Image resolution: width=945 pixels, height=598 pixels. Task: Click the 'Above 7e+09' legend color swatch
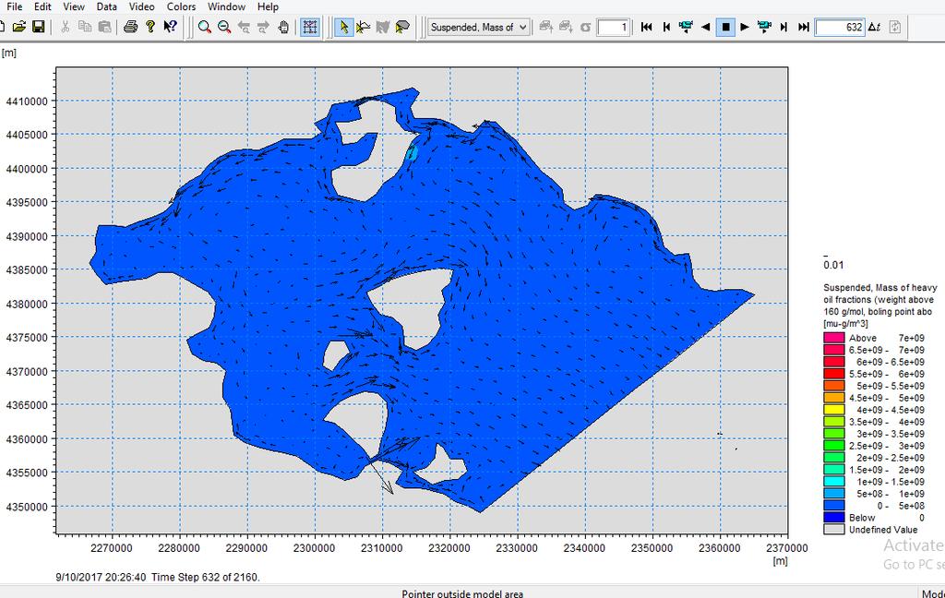point(833,338)
